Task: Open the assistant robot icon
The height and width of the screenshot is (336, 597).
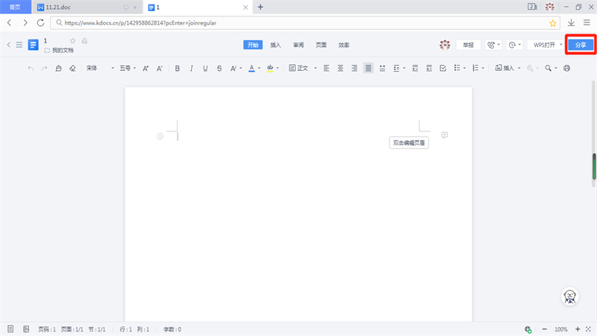Action: (570, 296)
